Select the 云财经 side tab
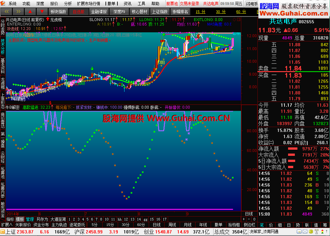Screen dimensions: 330x236 point(3,157)
